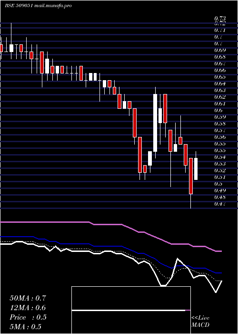This screenshot has width=238, height=334.
Task: Click the <<Live MACD label
Action: [x=200, y=322]
